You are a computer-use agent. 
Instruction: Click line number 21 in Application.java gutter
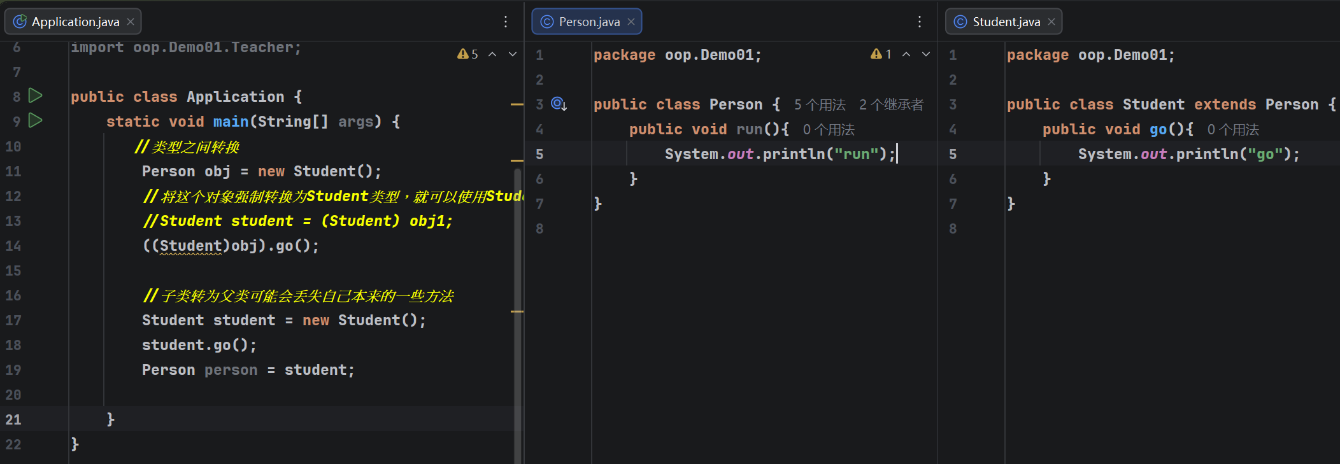[x=13, y=419]
